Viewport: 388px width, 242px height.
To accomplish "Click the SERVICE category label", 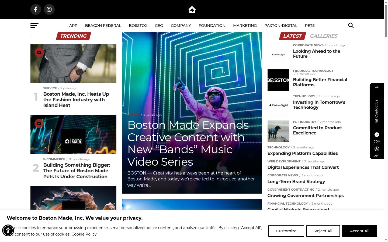I will click(x=50, y=88).
